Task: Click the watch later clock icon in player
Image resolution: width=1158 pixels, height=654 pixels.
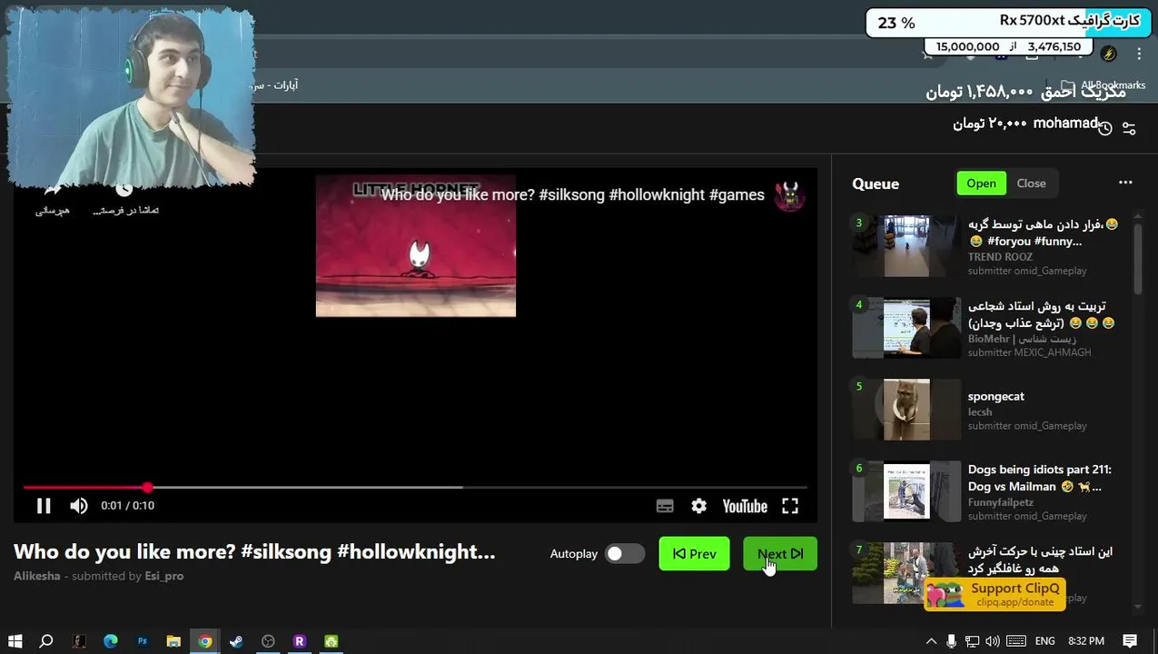Action: [124, 189]
